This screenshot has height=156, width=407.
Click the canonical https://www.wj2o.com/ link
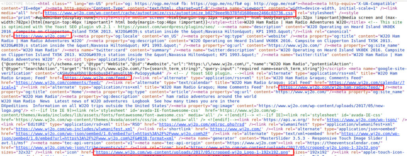42,36
